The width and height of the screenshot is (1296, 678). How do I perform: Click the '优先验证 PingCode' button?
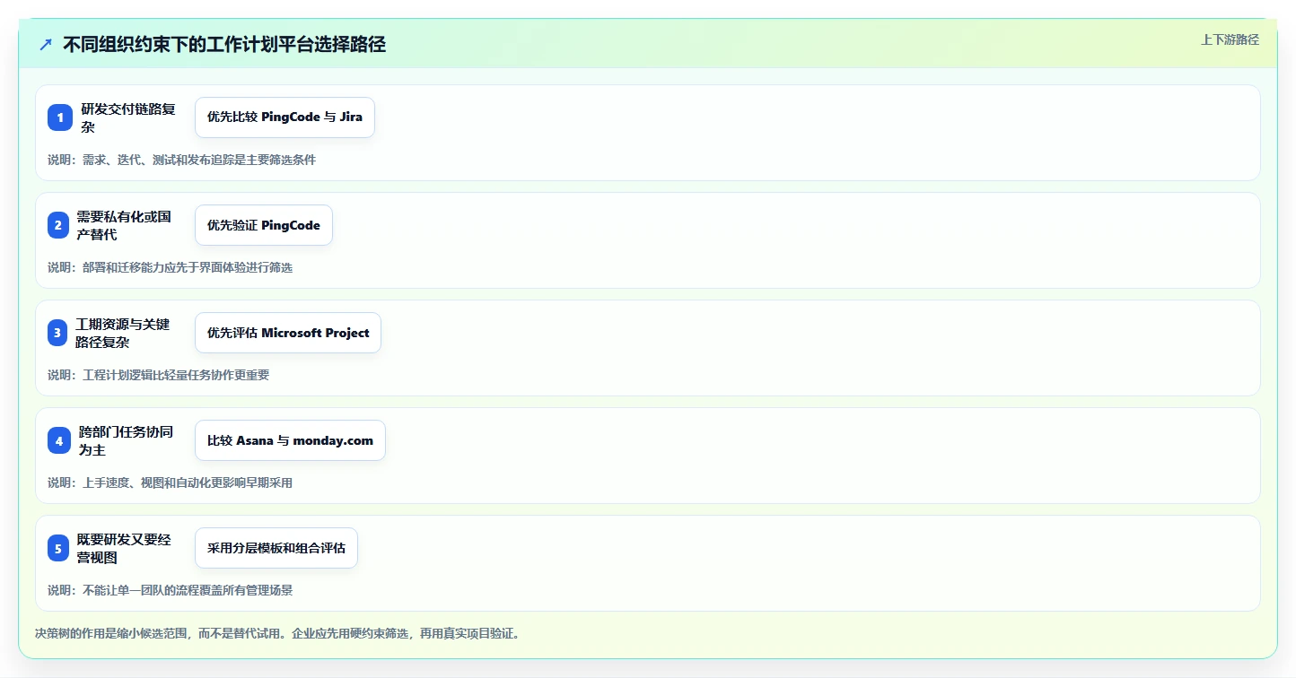[x=264, y=225]
